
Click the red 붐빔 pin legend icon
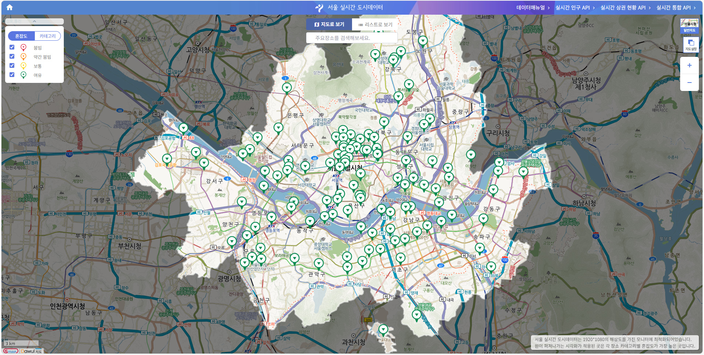[x=23, y=47]
